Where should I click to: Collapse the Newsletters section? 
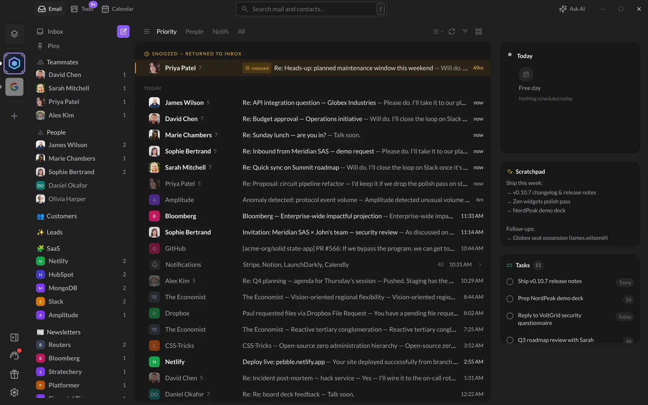click(x=64, y=332)
